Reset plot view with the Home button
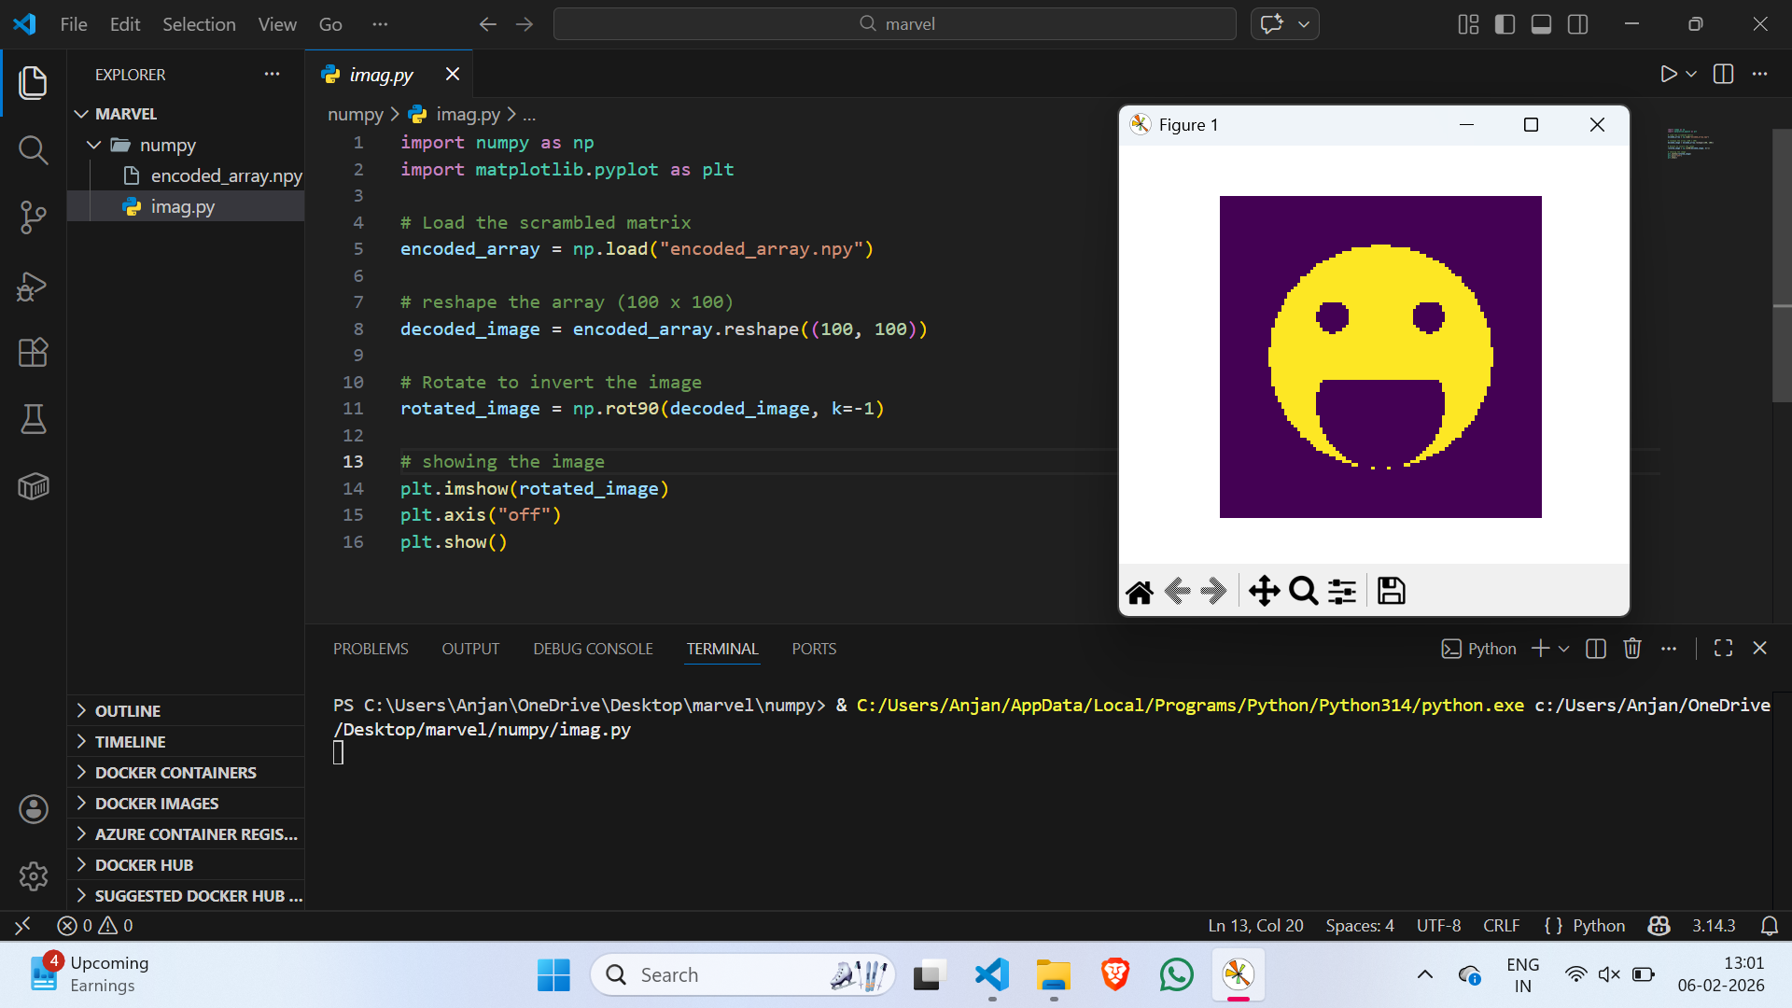 point(1139,591)
